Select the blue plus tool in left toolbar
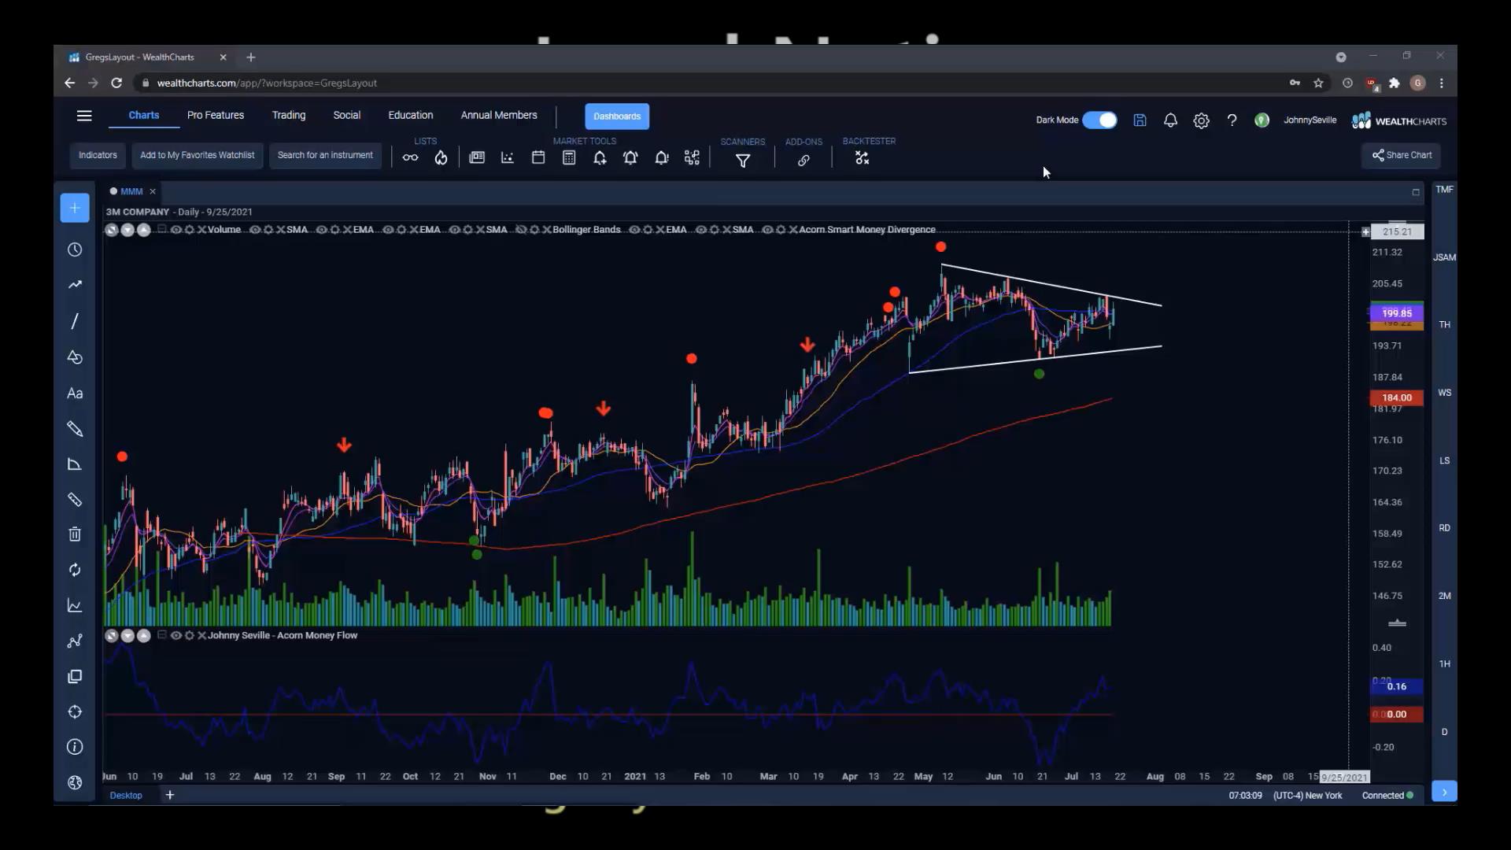The width and height of the screenshot is (1511, 850). [75, 208]
